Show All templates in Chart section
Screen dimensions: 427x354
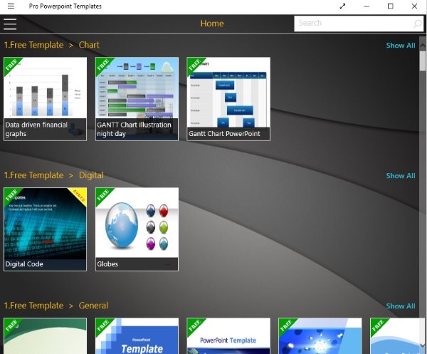[x=401, y=46]
